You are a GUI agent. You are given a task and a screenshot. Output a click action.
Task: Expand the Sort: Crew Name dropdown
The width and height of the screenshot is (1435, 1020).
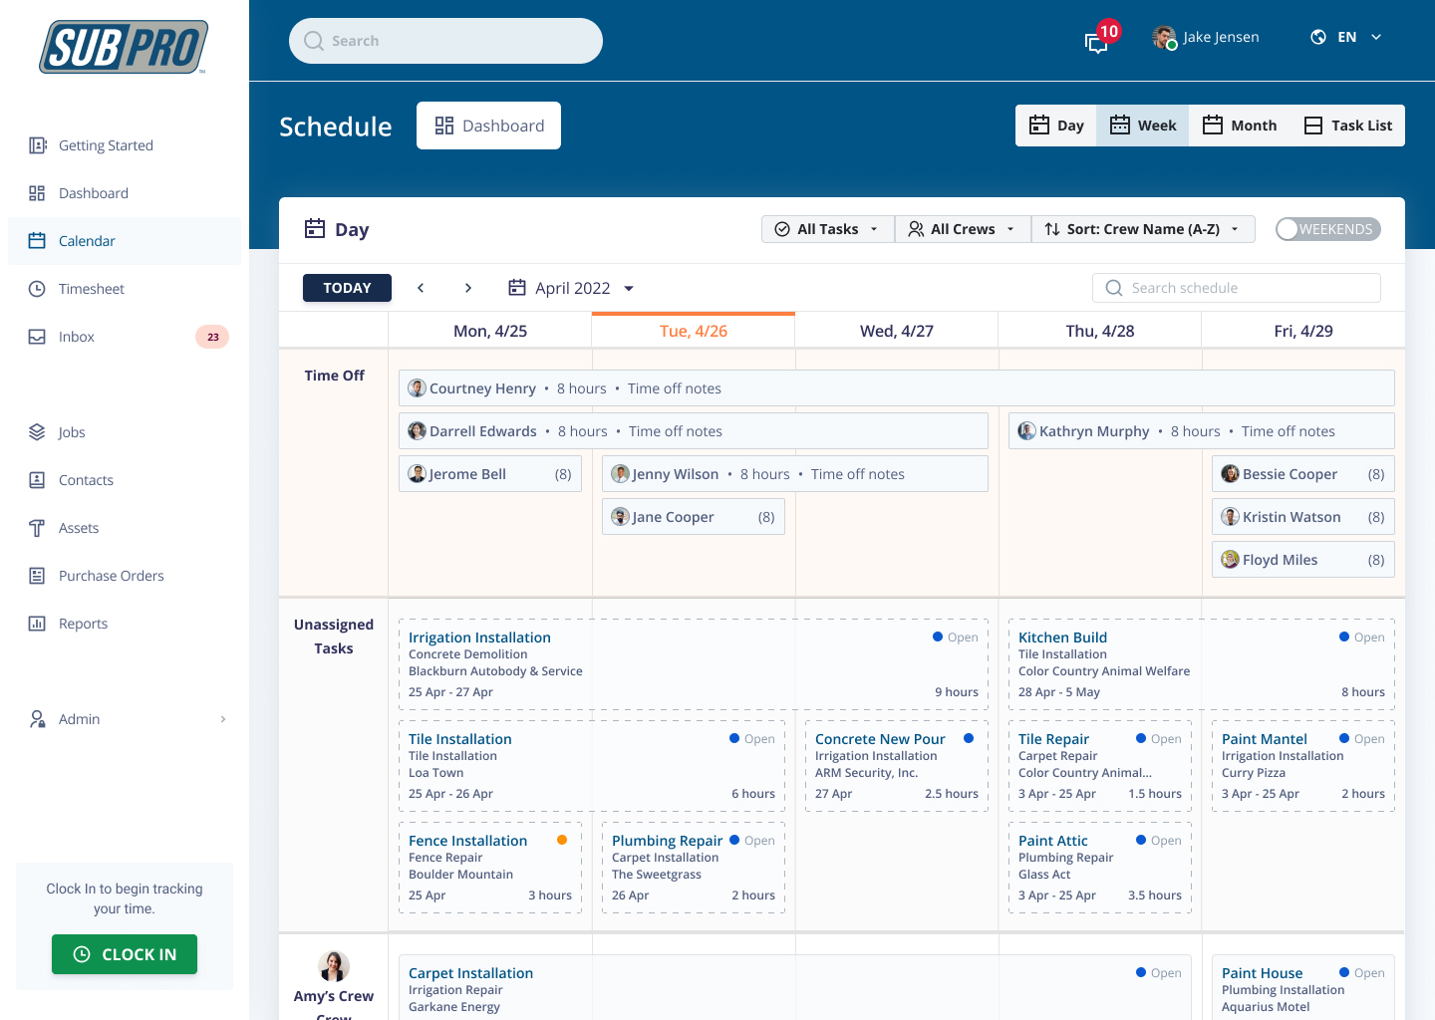point(1142,229)
